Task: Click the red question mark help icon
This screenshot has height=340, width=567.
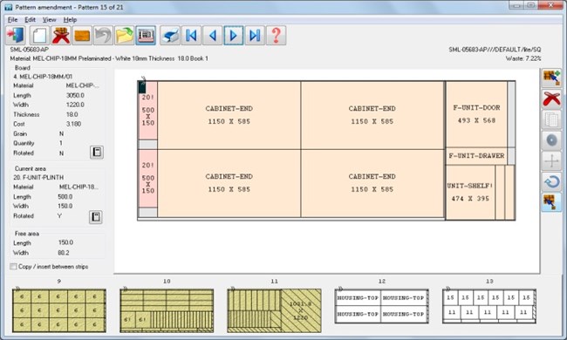Action: [276, 35]
